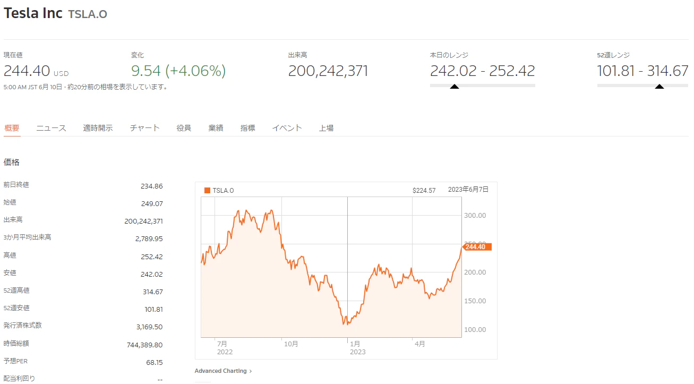Open the Advanced Charting link

pos(221,371)
